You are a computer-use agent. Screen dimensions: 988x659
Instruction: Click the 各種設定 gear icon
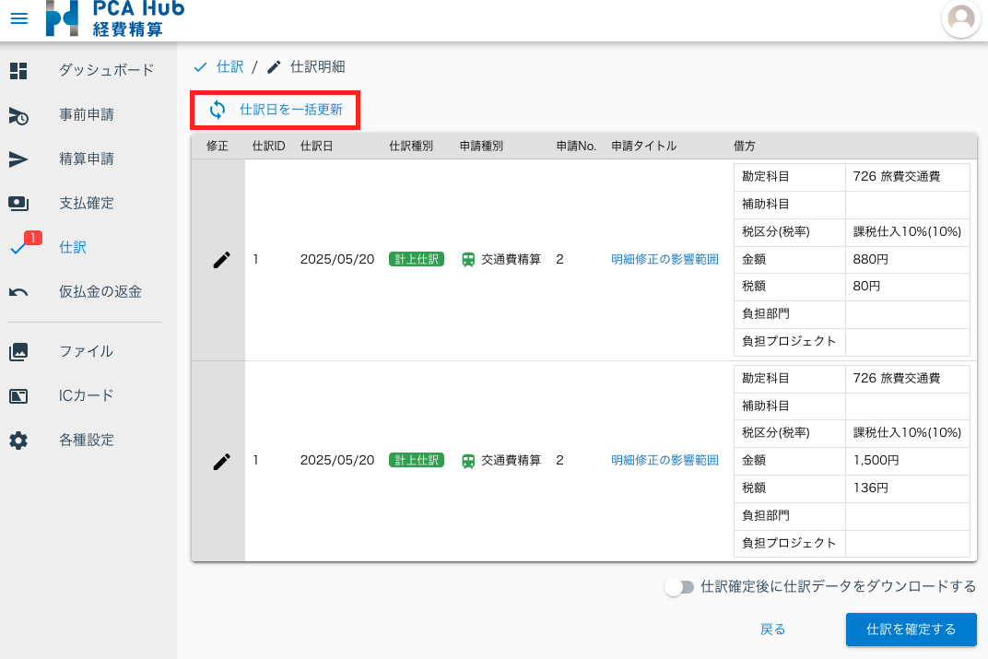tap(18, 441)
